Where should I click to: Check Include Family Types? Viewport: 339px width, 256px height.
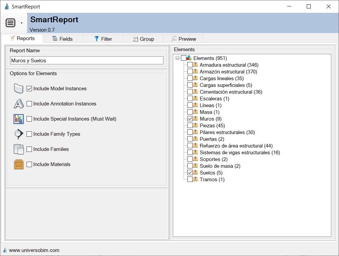point(29,134)
